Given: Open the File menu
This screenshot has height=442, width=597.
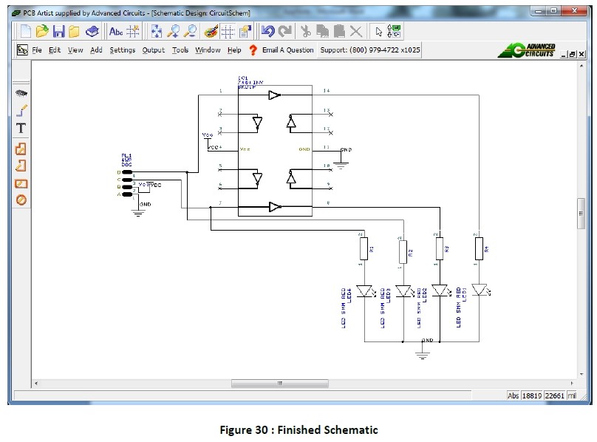Looking at the screenshot, I should pyautogui.click(x=35, y=50).
